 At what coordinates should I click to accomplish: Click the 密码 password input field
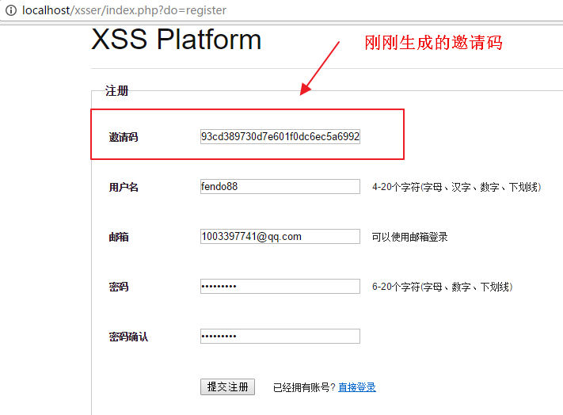pyautogui.click(x=280, y=287)
